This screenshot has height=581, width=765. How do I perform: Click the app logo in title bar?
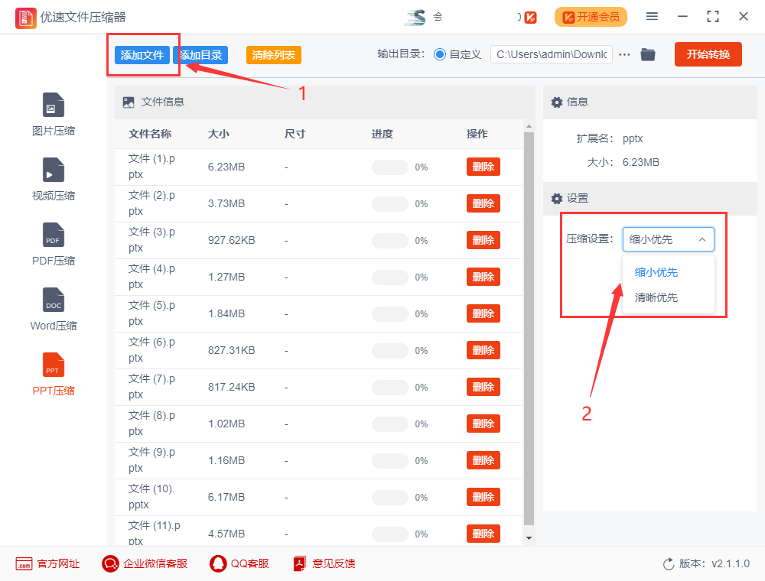pyautogui.click(x=25, y=18)
